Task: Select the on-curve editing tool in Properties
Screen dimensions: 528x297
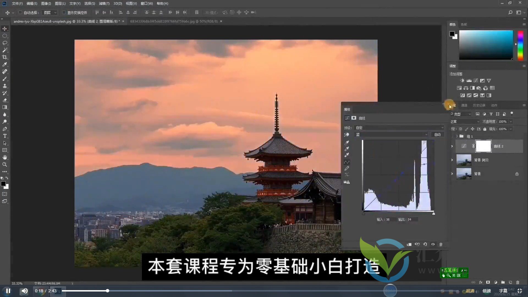Action: tap(347, 162)
